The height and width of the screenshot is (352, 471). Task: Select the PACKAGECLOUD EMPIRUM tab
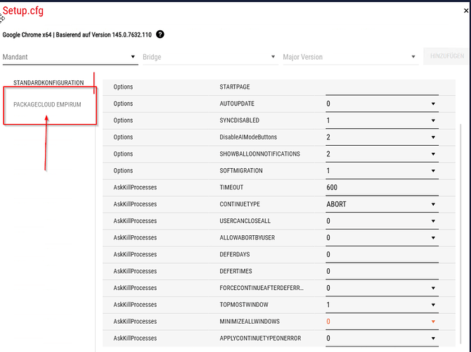point(49,105)
